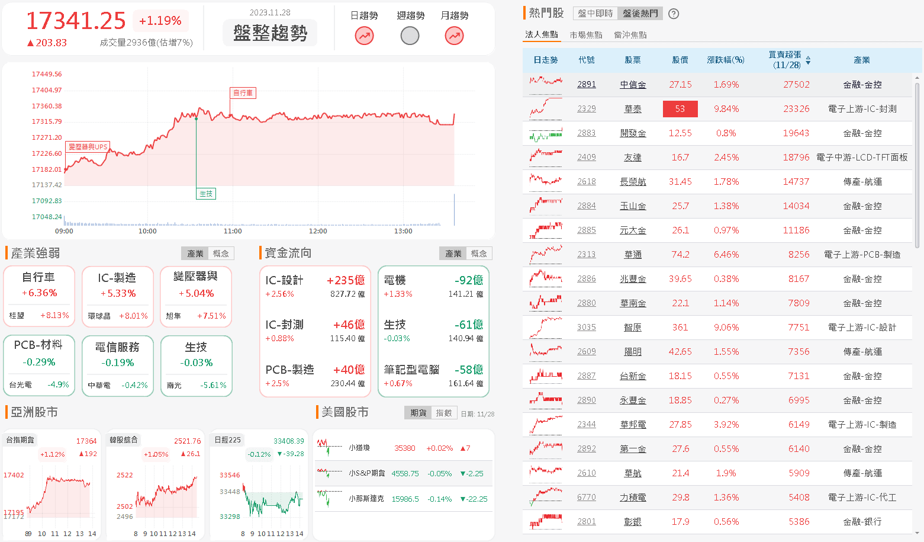Click the 自行車 marker on the index chart

coord(243,93)
